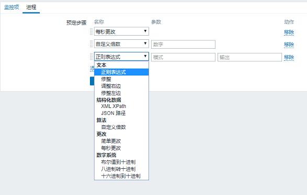Screen dimensions: 307x195
Task: Focus the 模式 pattern input field
Action: click(x=183, y=57)
